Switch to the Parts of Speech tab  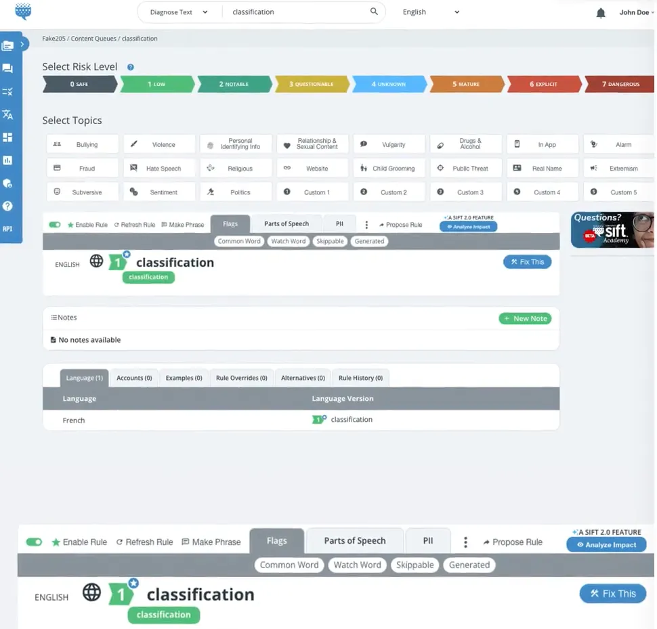[x=287, y=224]
